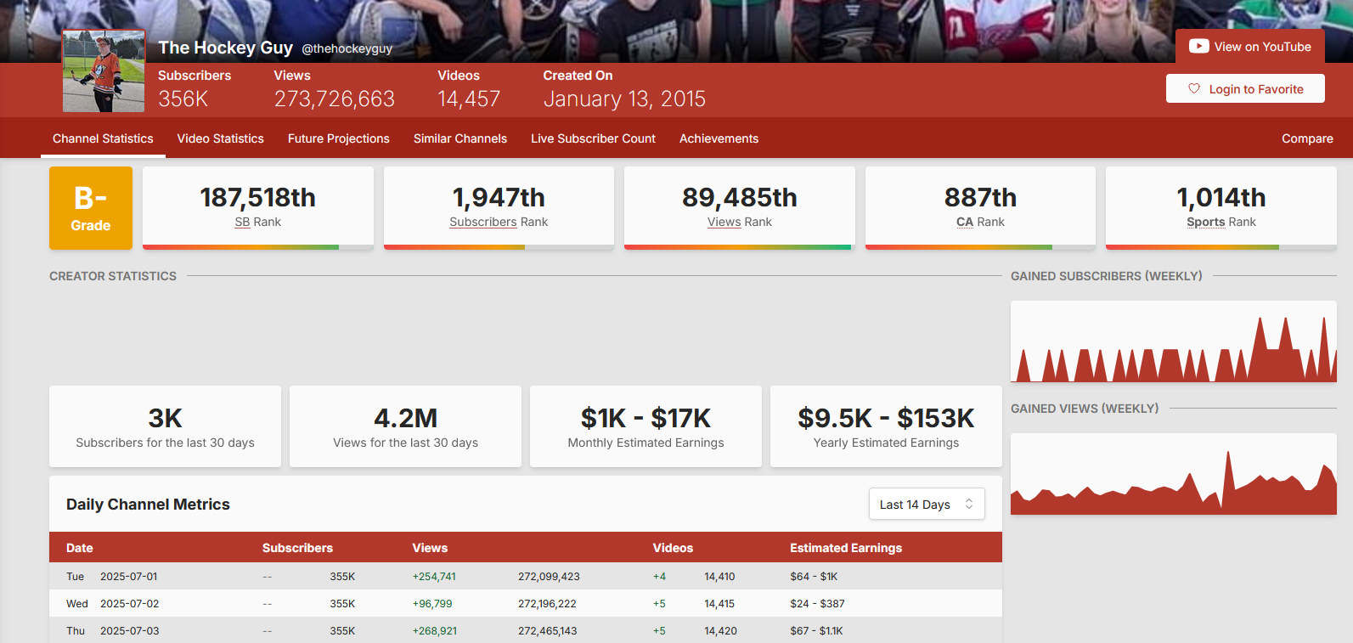Click the Gained Views weekly chart
This screenshot has width=1353, height=643.
click(x=1174, y=474)
